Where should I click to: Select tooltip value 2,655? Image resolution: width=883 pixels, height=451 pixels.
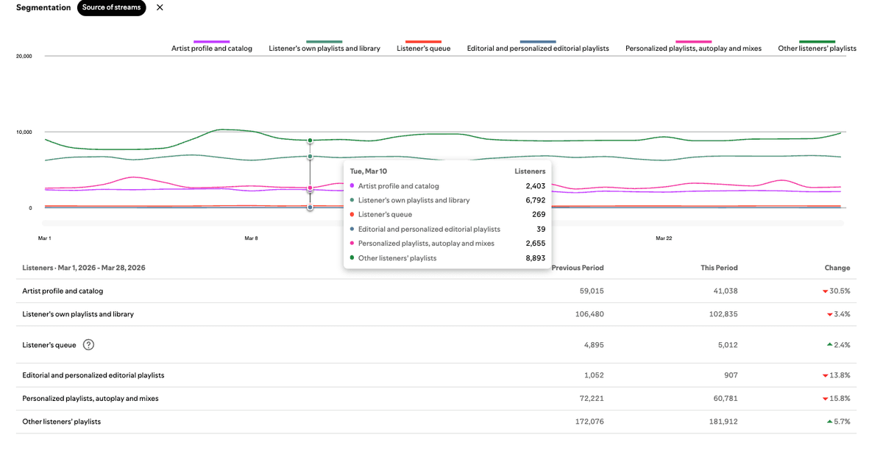point(535,244)
